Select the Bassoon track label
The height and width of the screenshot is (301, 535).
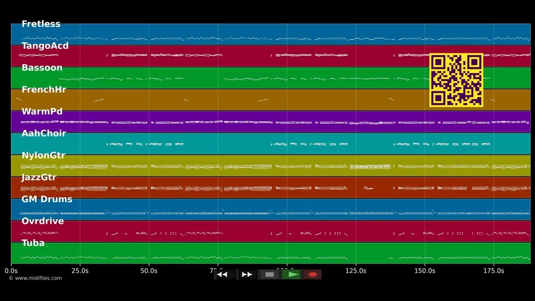click(42, 68)
